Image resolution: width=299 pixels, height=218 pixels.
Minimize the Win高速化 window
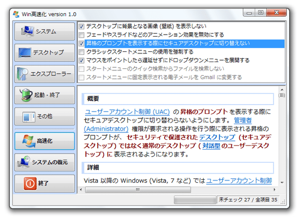249,13
